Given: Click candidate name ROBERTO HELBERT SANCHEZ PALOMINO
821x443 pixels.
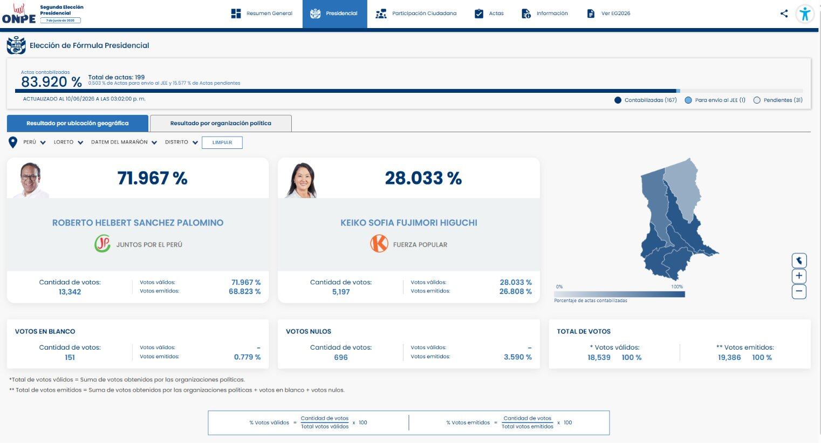Looking at the screenshot, I should (x=138, y=222).
